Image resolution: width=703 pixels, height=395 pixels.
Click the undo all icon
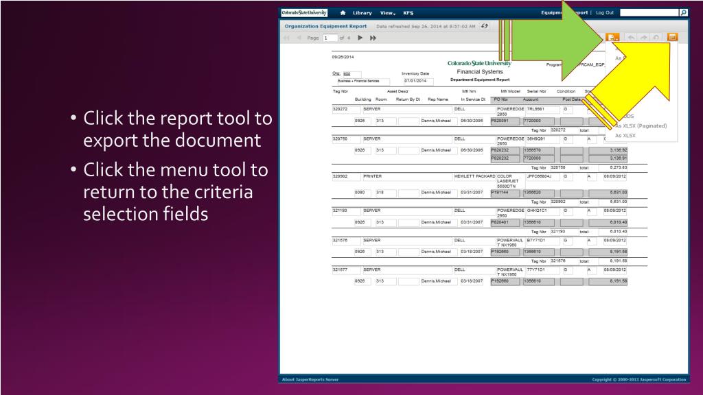pyautogui.click(x=656, y=38)
